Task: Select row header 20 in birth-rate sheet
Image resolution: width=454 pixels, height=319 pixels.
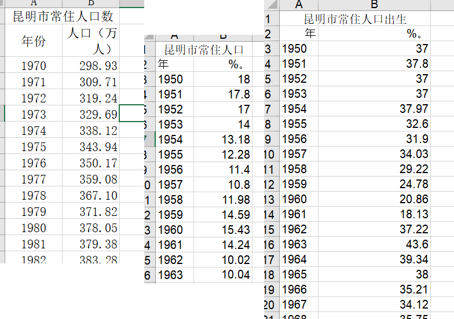Action: (x=272, y=305)
